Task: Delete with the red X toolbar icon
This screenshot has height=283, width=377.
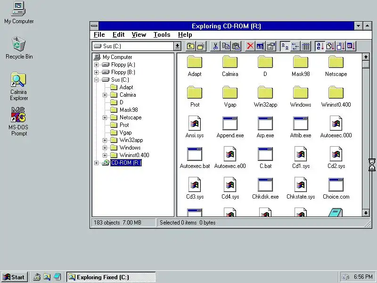Action: (250, 46)
